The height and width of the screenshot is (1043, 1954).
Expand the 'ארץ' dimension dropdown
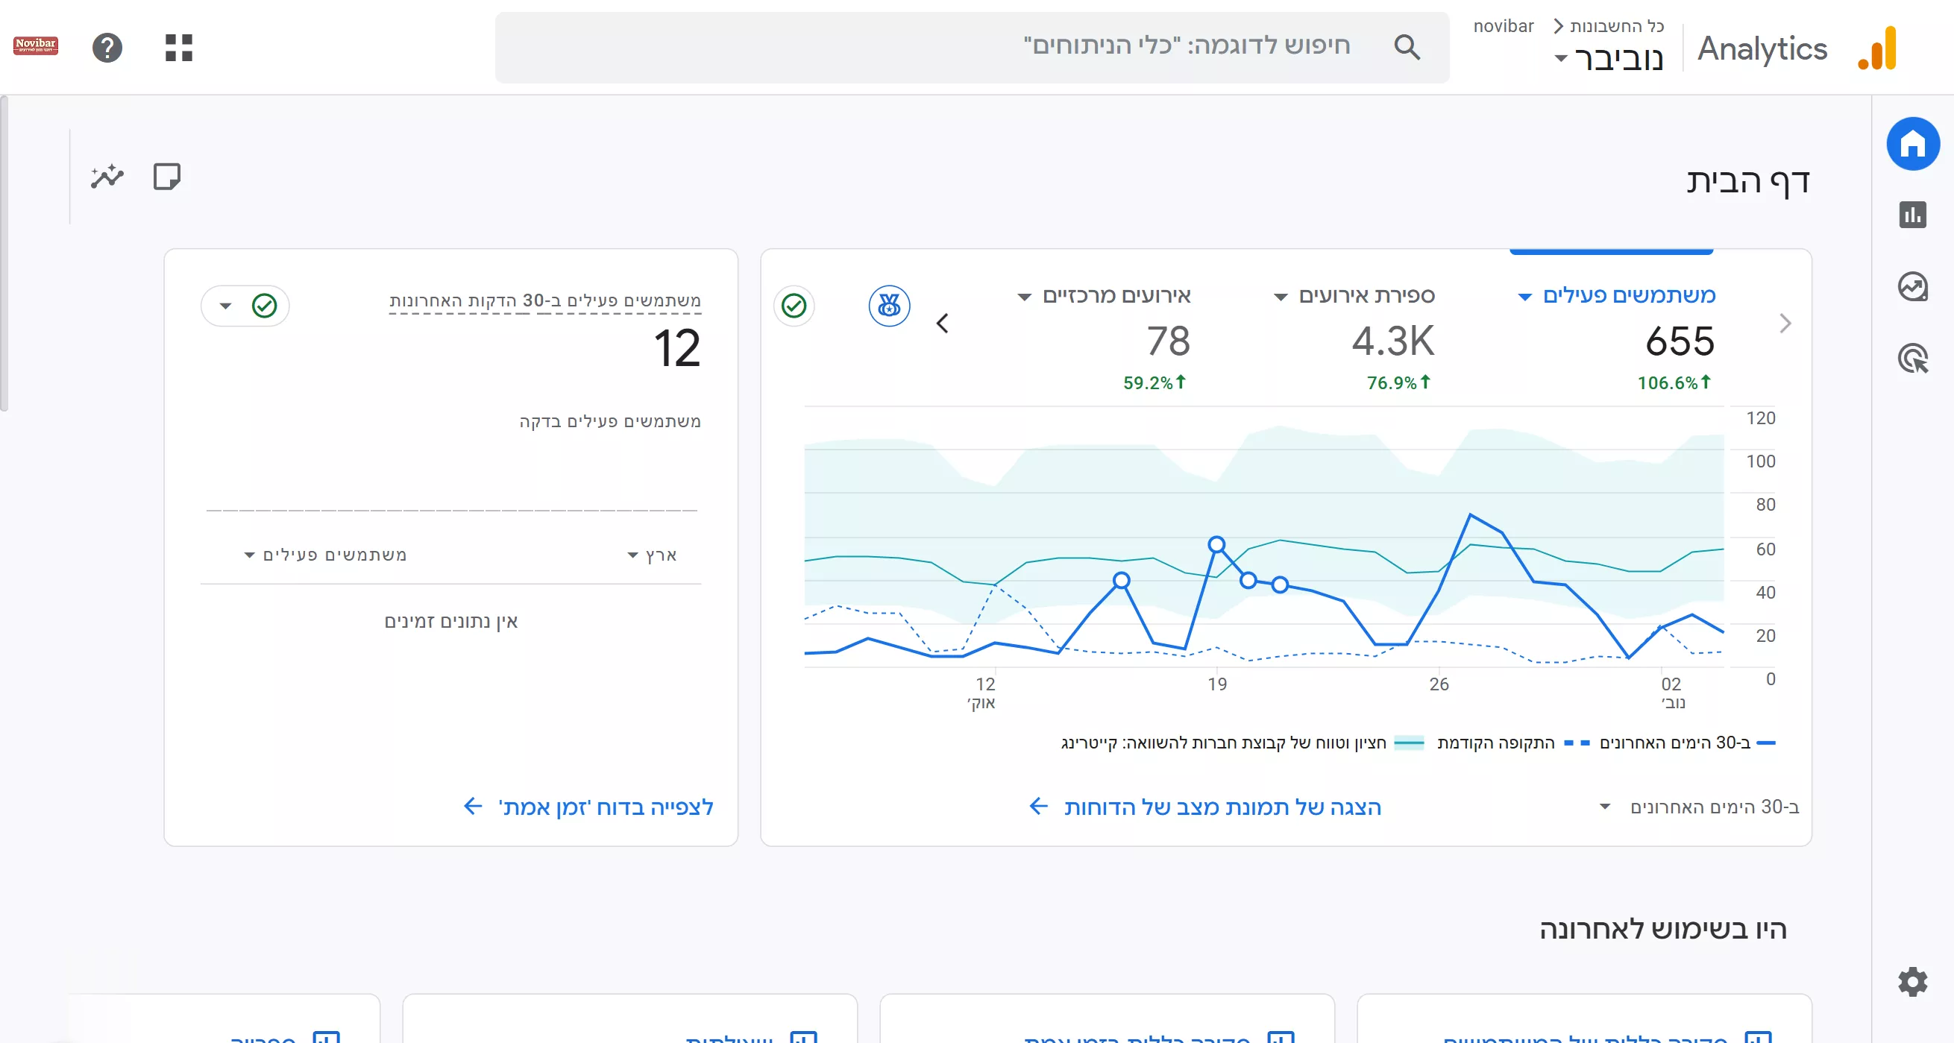click(653, 555)
